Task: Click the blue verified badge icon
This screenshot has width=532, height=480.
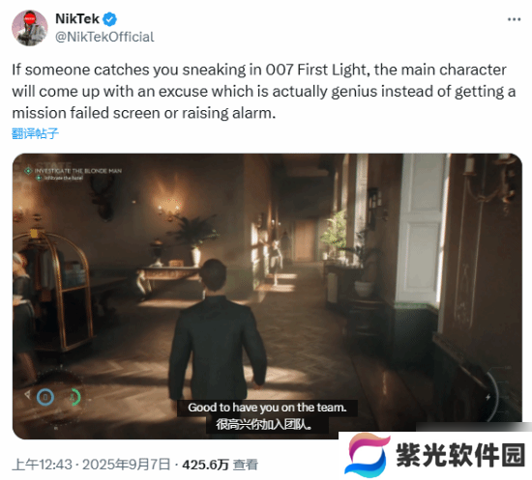Action: pos(110,19)
